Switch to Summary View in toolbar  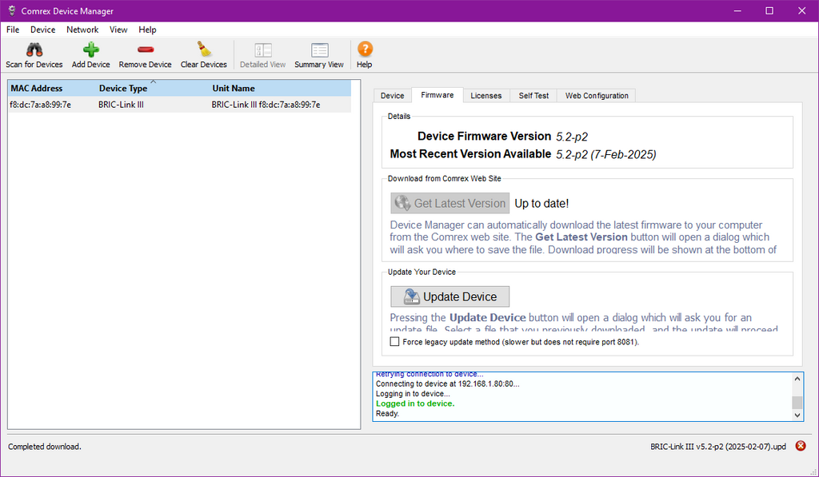coord(319,50)
